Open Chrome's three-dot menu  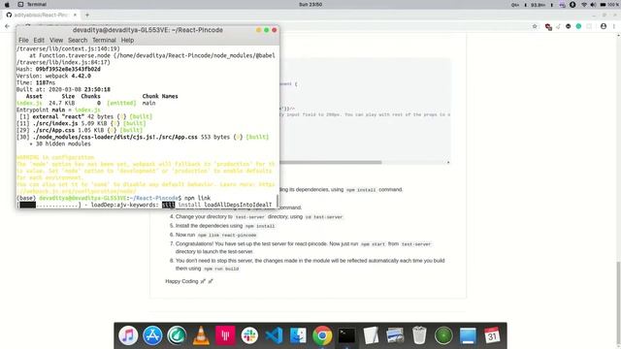click(x=614, y=26)
